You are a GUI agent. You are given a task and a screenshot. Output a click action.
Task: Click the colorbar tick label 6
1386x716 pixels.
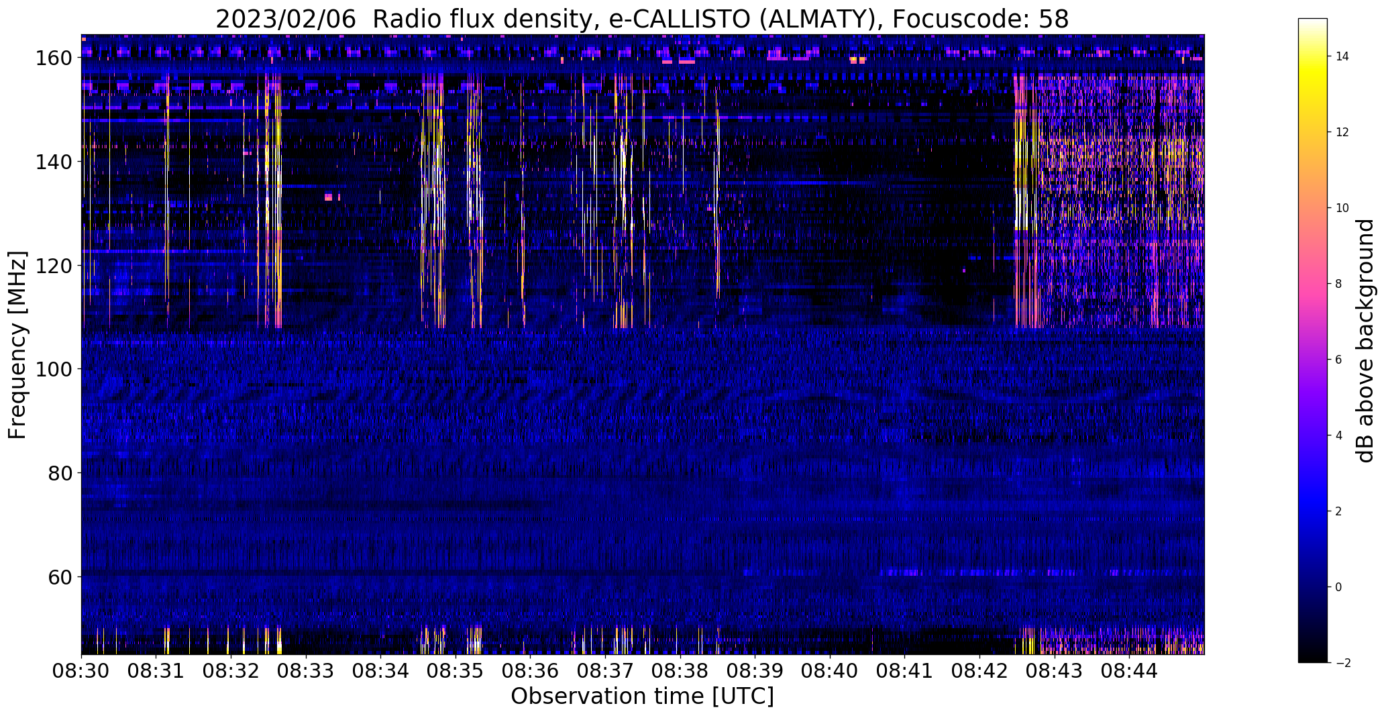click(1339, 360)
